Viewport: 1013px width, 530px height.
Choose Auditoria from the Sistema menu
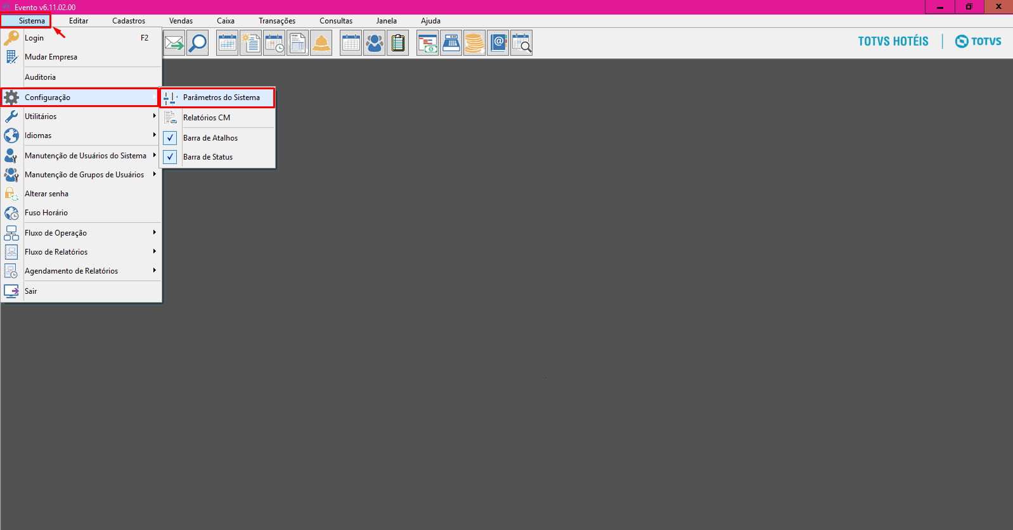tap(81, 77)
